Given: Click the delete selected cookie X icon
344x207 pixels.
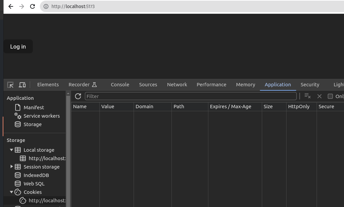Looking at the screenshot, I should [x=319, y=96].
